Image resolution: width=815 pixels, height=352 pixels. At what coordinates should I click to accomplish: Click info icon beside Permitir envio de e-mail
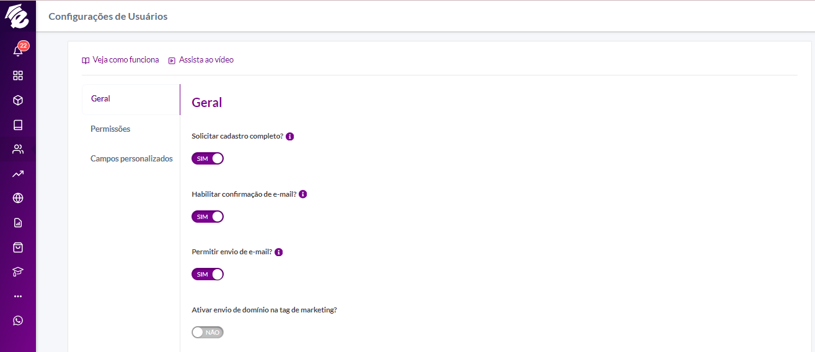pos(279,252)
